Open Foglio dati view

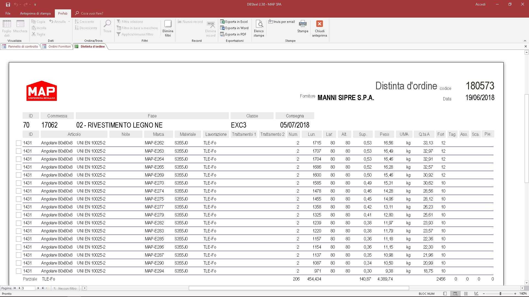coord(7,28)
